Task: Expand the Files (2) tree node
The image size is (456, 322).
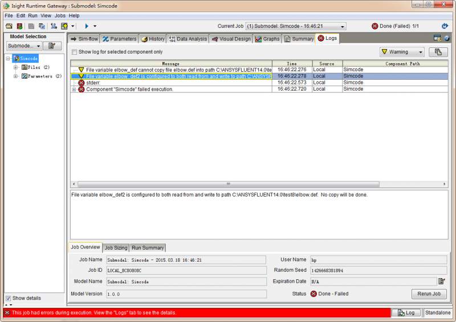Action: (x=16, y=67)
